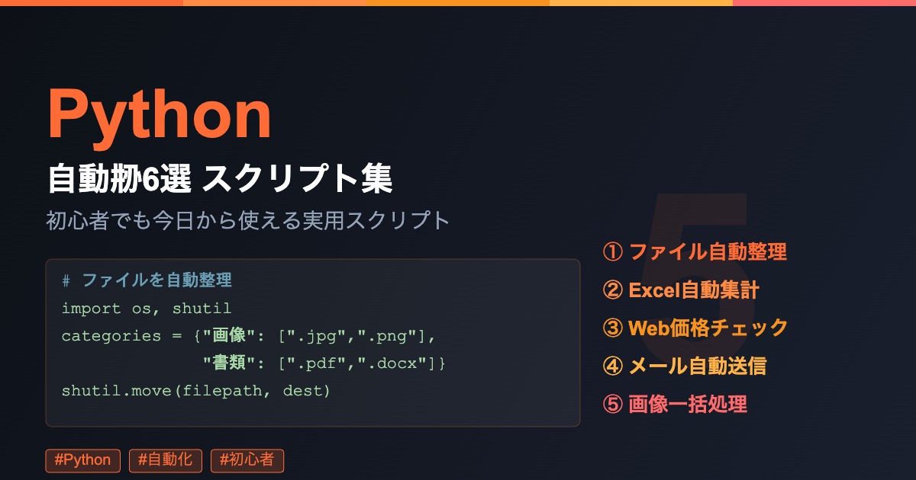
Task: Click the ⑤ 画像一括処理 list item
Action: pyautogui.click(x=675, y=404)
